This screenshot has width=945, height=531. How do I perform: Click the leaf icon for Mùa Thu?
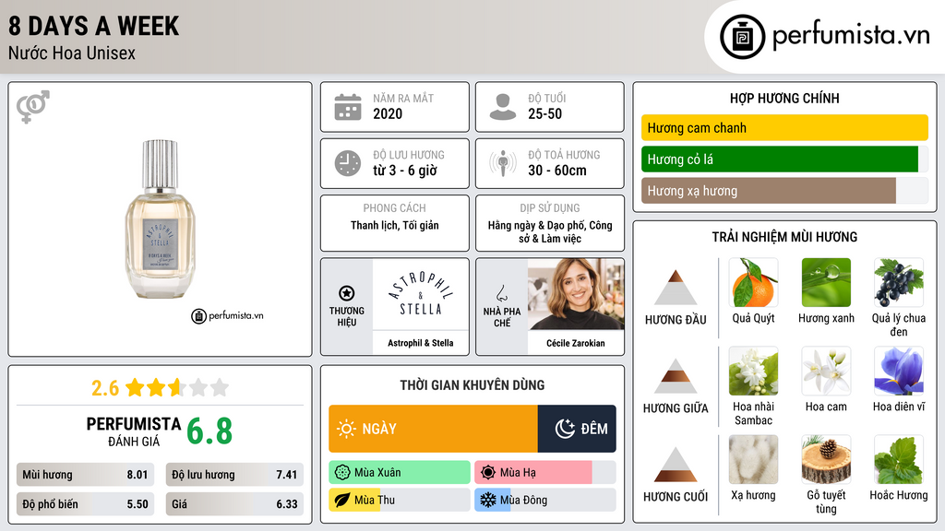click(x=342, y=500)
